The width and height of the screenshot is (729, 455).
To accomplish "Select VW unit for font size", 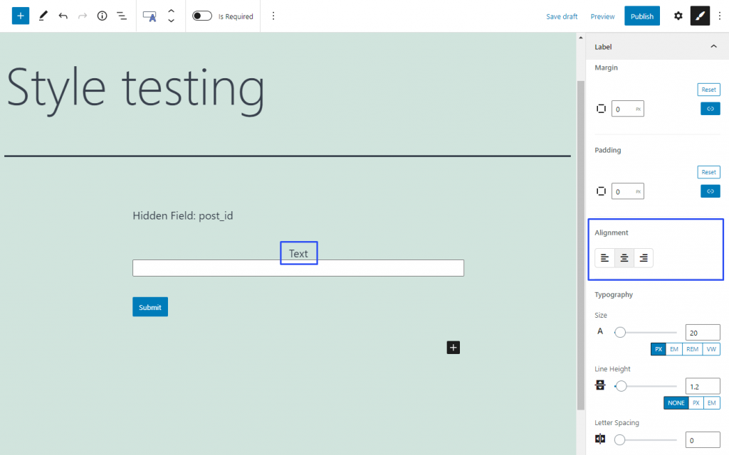I will (x=711, y=349).
